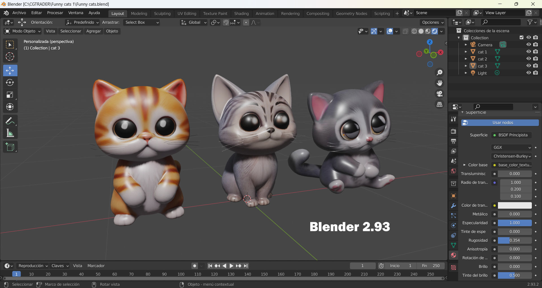Open the Output properties printer tab
The height and width of the screenshot is (288, 542).
[x=453, y=141]
